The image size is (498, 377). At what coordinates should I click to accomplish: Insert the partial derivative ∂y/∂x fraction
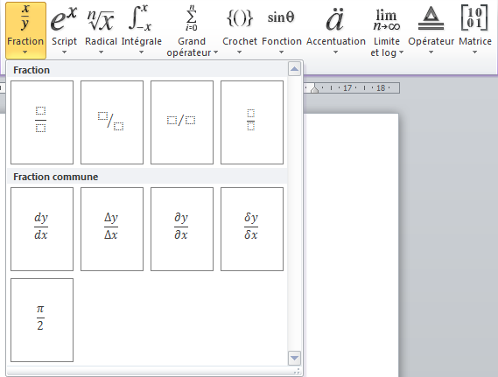click(182, 229)
